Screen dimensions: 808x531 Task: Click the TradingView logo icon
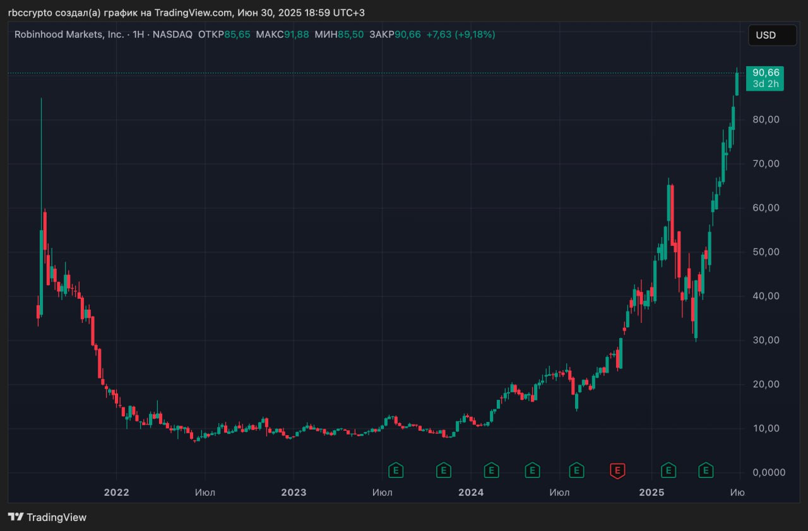16,517
